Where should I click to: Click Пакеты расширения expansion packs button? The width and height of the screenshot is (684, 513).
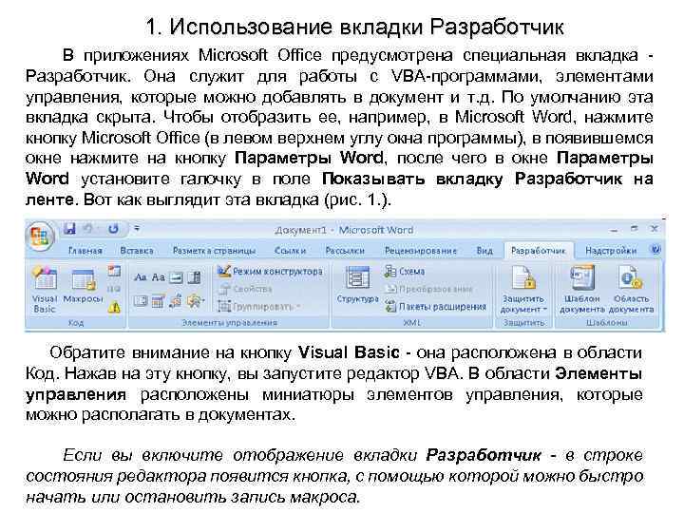[x=435, y=307]
